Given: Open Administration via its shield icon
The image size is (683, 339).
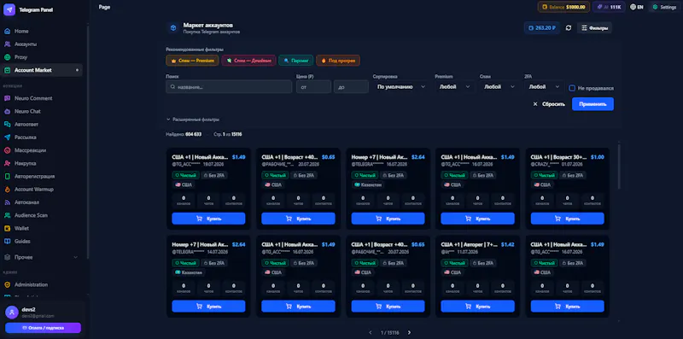Looking at the screenshot, I should 7,284.
